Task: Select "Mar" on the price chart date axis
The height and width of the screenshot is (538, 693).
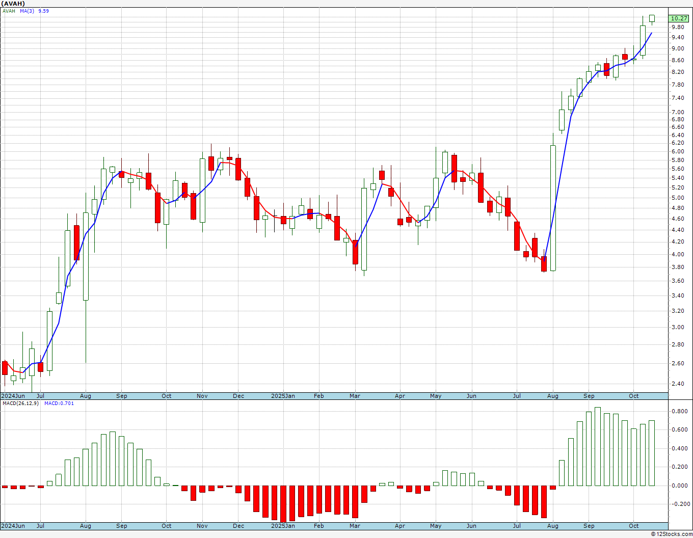Action: click(355, 396)
